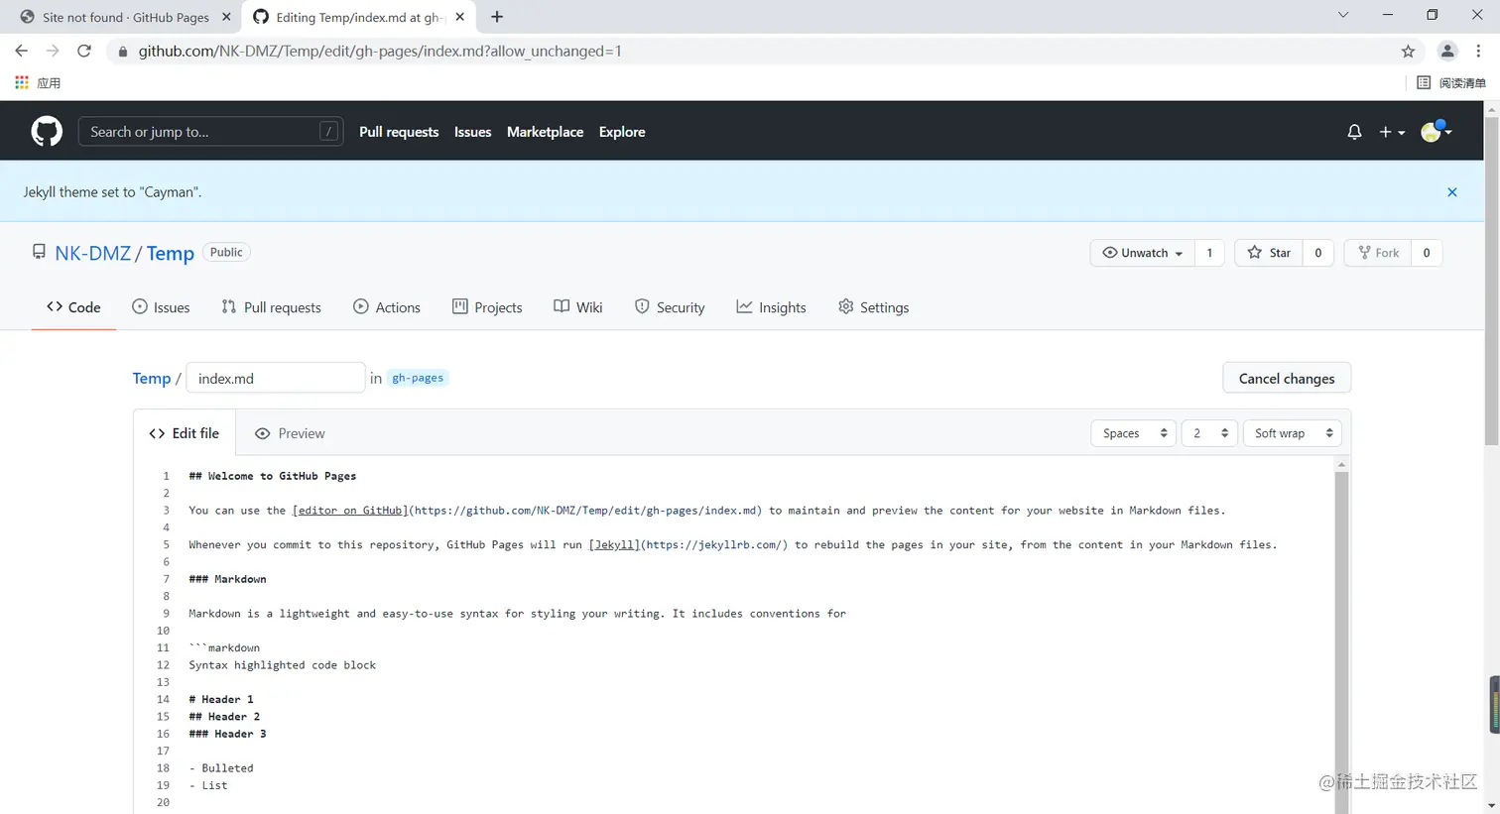
Task: Click the Fork button
Action: coord(1378,253)
